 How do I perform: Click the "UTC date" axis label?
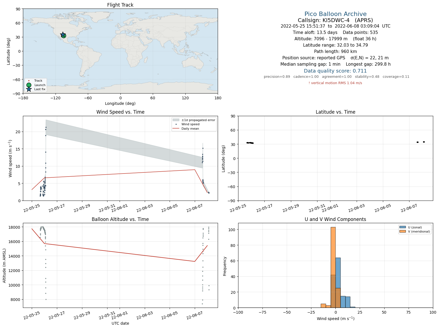coord(120,323)
